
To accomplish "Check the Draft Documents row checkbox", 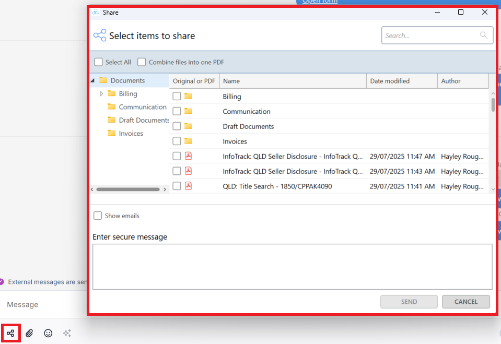I will [x=177, y=126].
